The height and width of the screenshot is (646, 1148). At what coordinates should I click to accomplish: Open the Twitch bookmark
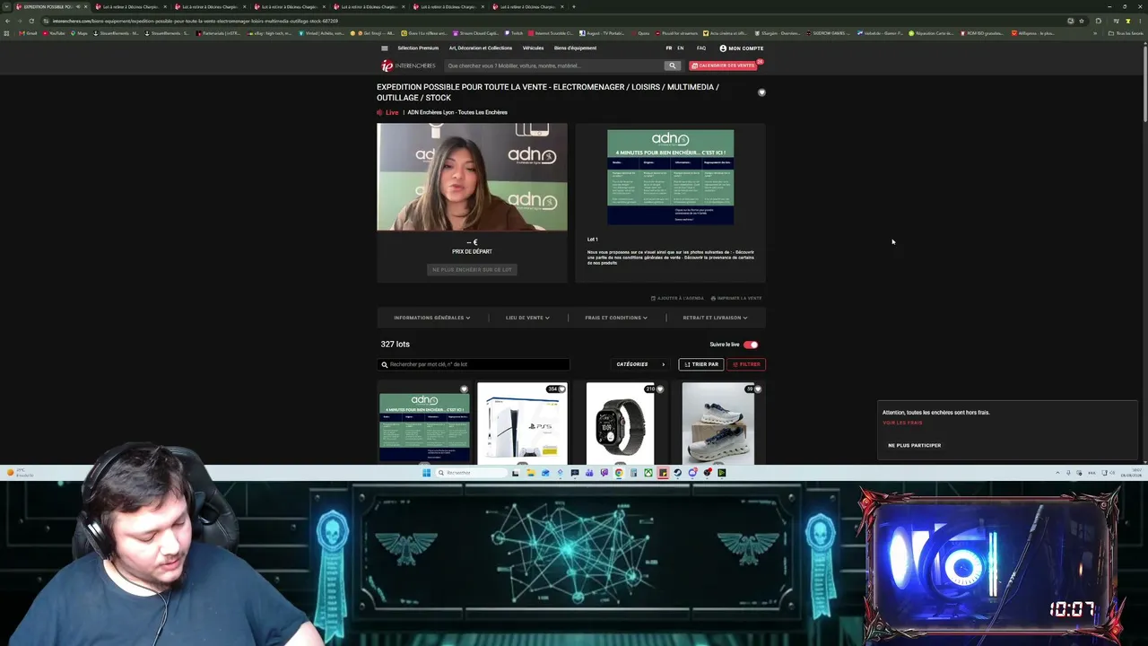point(513,33)
